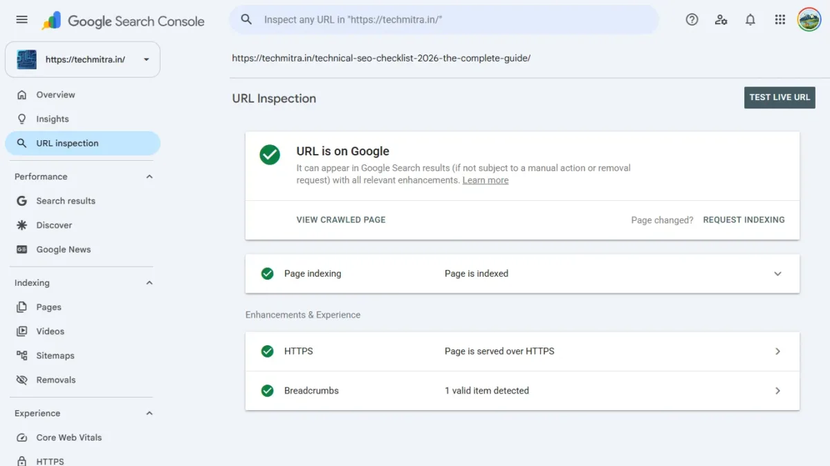This screenshot has width=830, height=466.
Task: Open the property selector dropdown arrow
Action: click(x=146, y=59)
